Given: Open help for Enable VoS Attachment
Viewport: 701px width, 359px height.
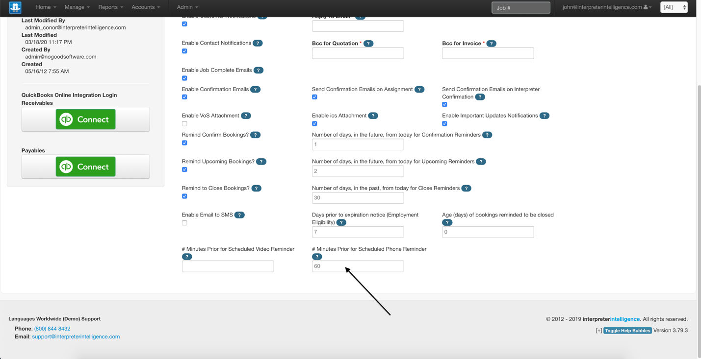Looking at the screenshot, I should point(246,116).
